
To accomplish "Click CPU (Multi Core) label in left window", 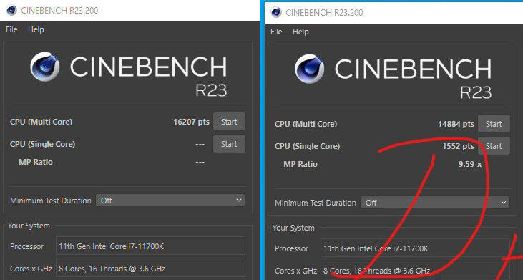I will 41,122.
